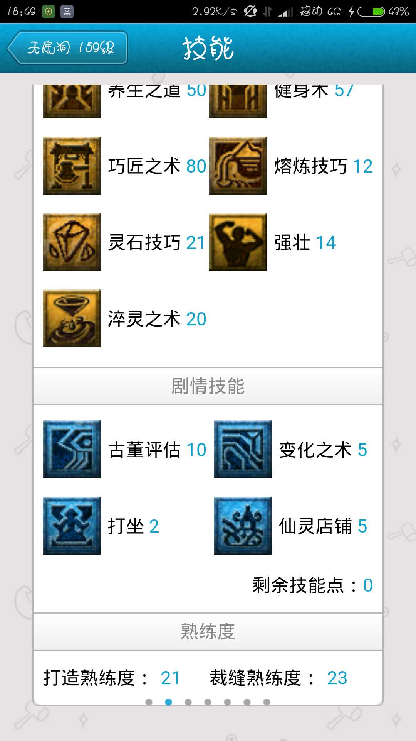Open the 强壮 muscle figure skill icon
The image size is (416, 741).
238,242
